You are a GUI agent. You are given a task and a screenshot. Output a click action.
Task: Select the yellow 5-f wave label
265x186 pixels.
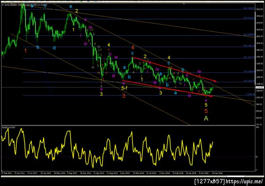125,88
